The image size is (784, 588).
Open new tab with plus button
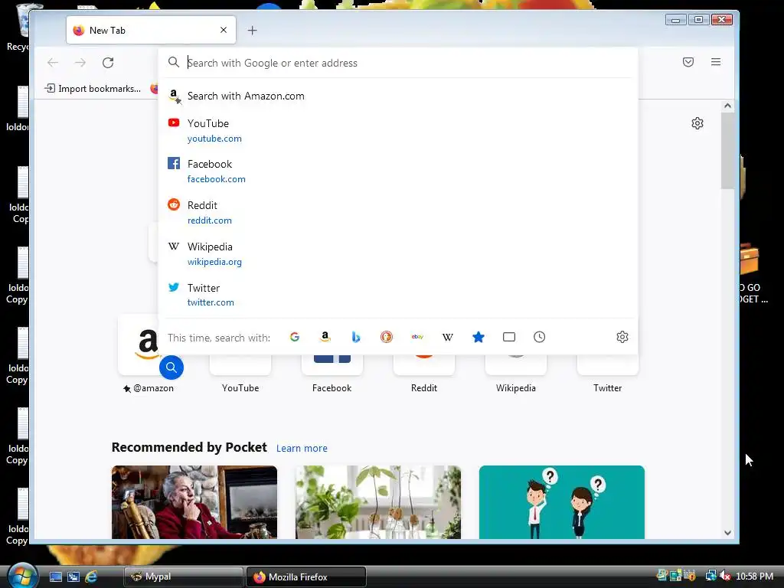[253, 31]
